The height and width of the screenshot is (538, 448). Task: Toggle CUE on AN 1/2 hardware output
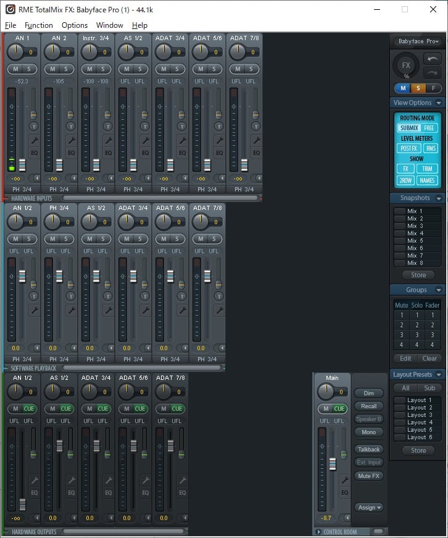coord(28,408)
